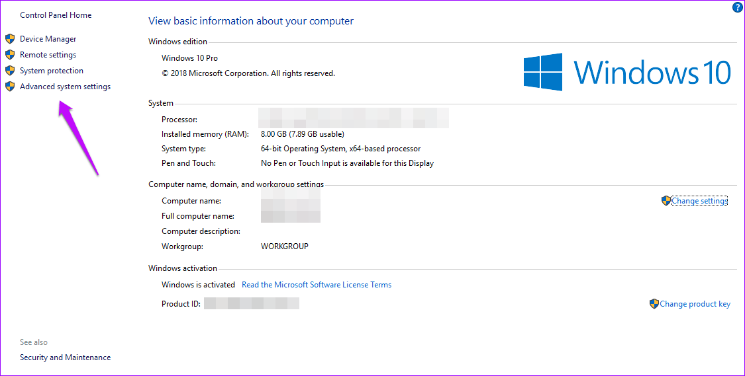Click the 'Workgroup:' label
Screen dimensions: 745x376
pos(183,246)
